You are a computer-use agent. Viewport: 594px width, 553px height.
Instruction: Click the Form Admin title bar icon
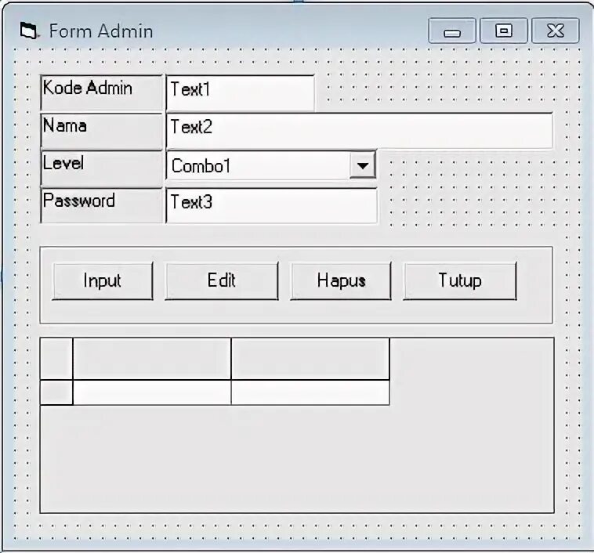pyautogui.click(x=29, y=31)
